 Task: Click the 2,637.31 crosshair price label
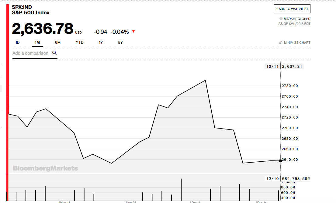[292, 67]
